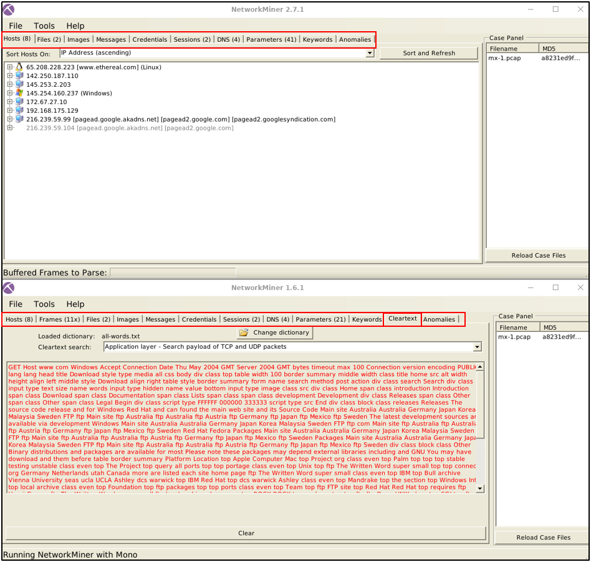Open the Frames (11x) tab
This screenshot has height=562, width=591.
tap(60, 319)
